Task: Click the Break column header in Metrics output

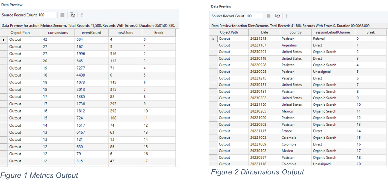Action: tap(159, 32)
